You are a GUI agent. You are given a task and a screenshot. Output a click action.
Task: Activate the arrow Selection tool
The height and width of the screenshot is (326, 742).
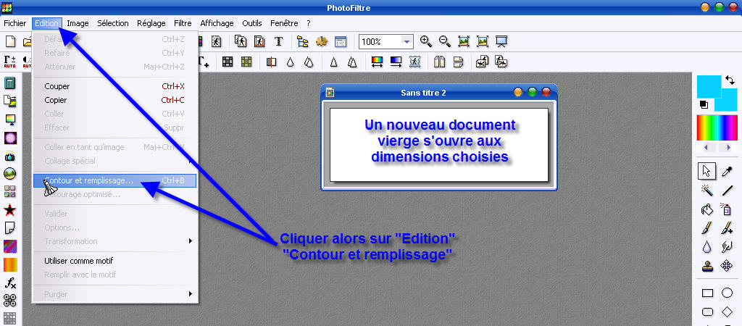tap(707, 171)
